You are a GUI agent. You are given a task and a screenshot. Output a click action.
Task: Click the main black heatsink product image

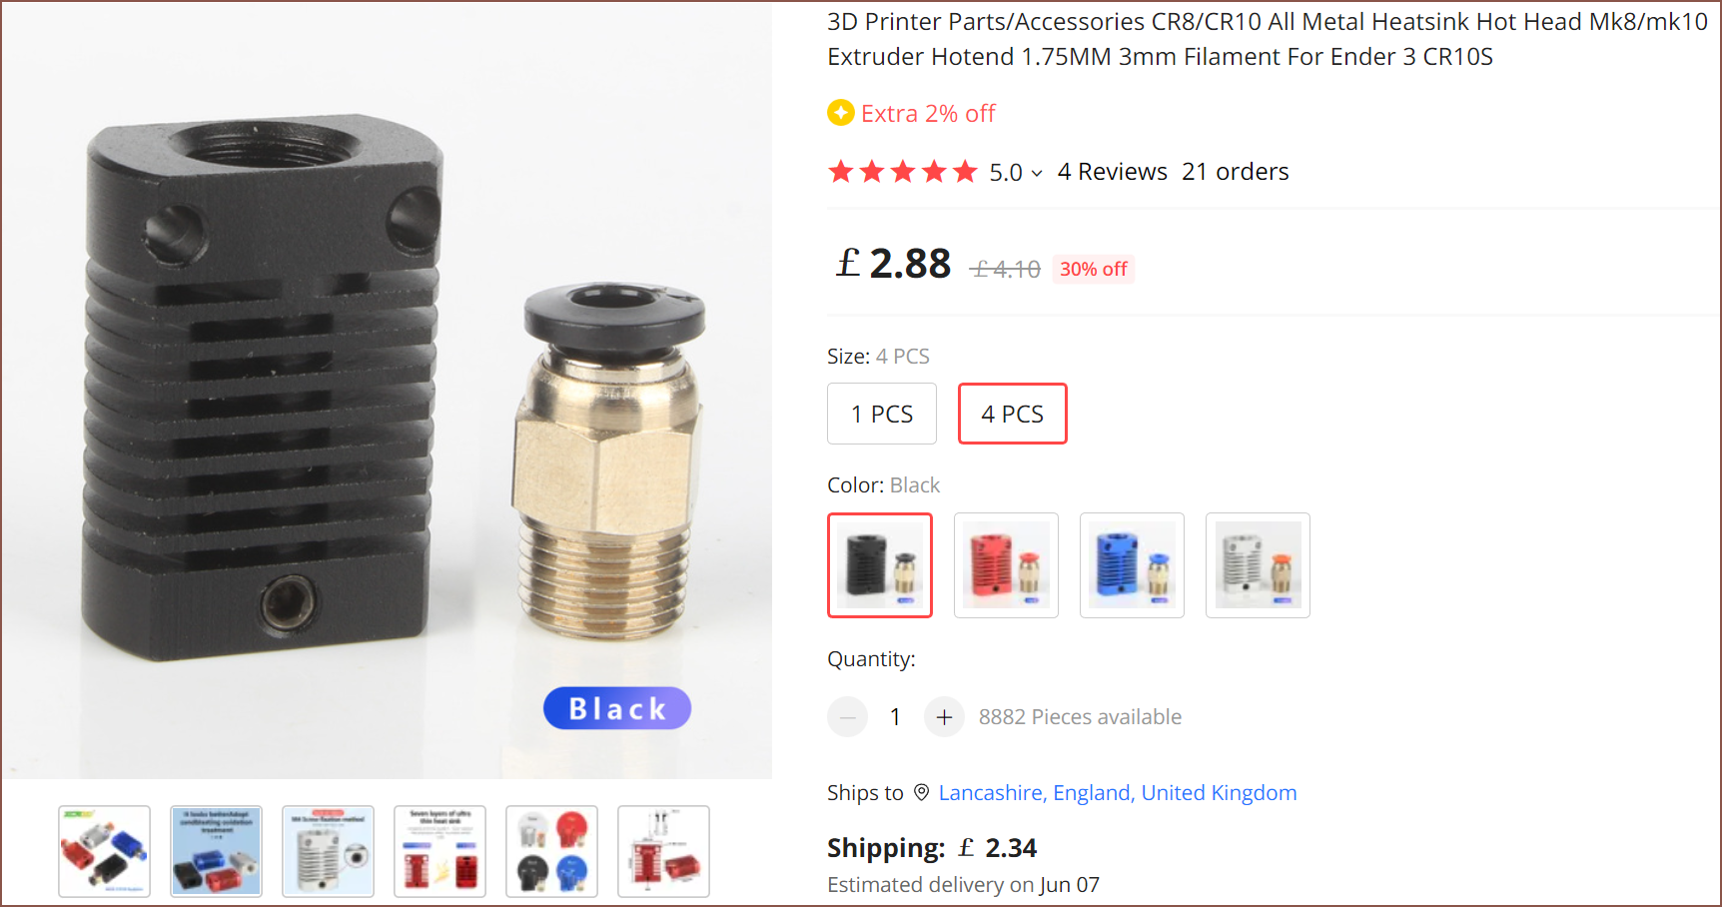[x=387, y=391]
